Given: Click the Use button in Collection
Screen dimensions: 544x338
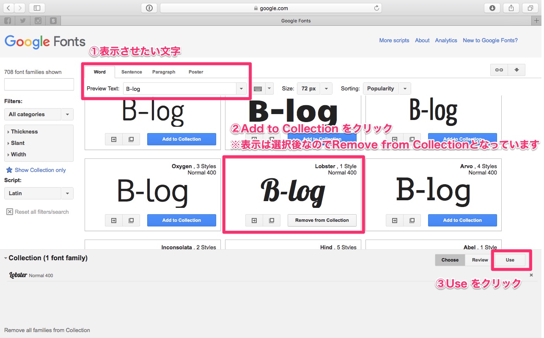Looking at the screenshot, I should [x=510, y=260].
